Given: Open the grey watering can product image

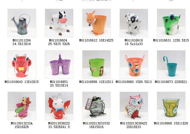Looking at the screenshot, I should (22, 23).
